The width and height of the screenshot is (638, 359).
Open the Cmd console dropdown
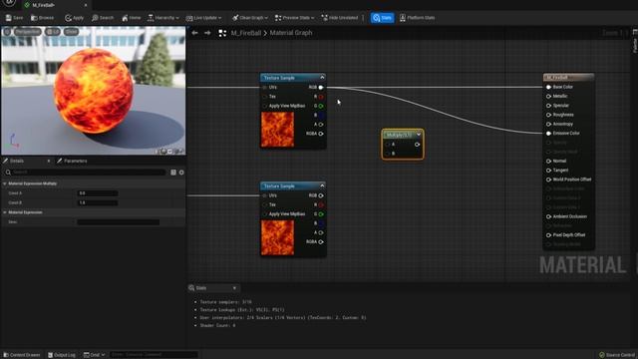pos(94,355)
